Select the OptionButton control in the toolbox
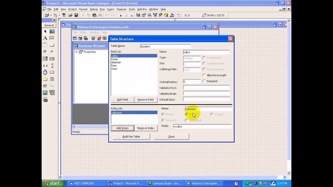 coord(52,52)
